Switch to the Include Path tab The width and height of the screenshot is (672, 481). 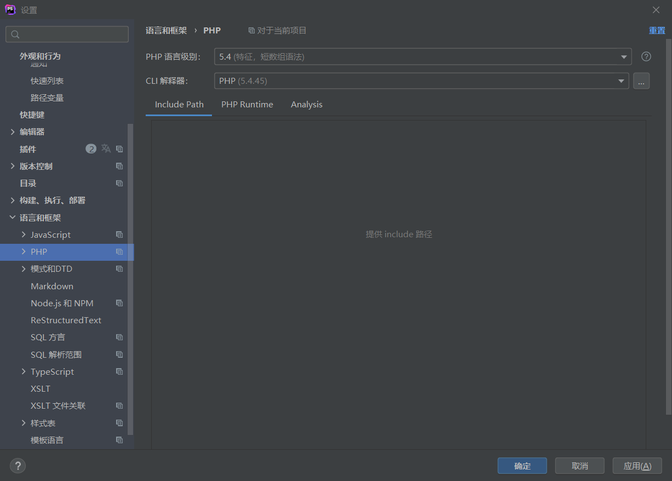coord(179,105)
